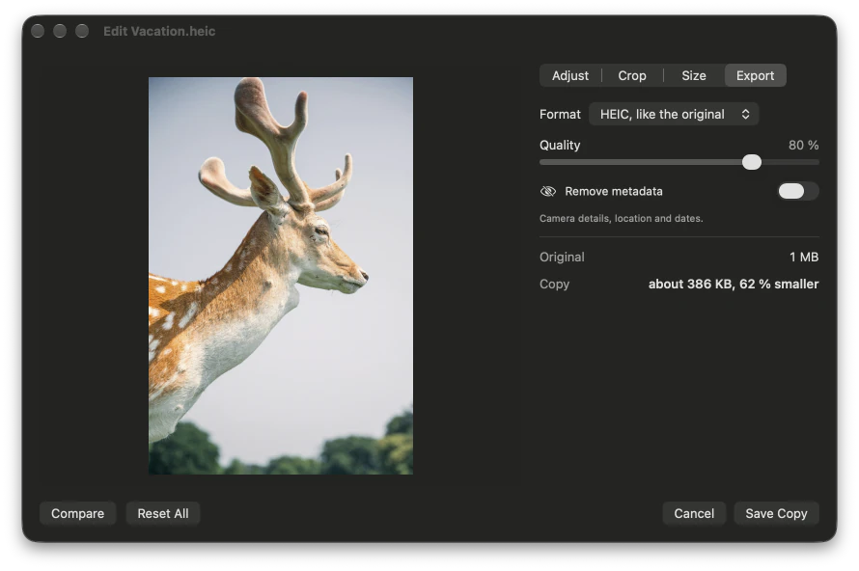Screen dimensions: 859x571
Task: Click the crossed-out eye metadata icon
Action: [x=548, y=191]
